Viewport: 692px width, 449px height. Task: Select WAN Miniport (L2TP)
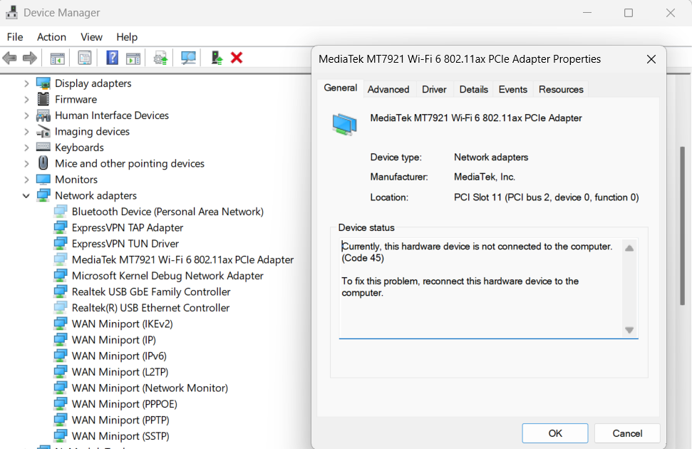[x=120, y=372]
